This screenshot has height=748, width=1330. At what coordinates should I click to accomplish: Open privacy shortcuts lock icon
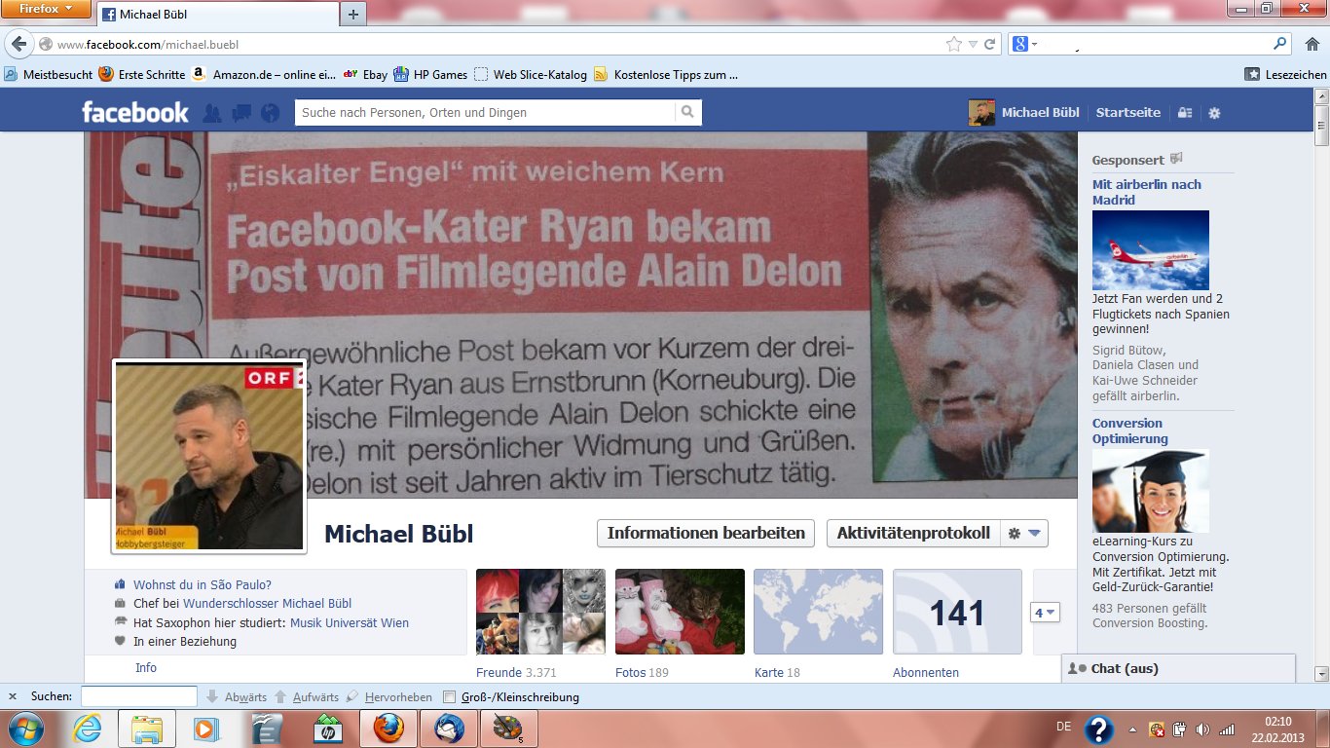tap(1185, 113)
